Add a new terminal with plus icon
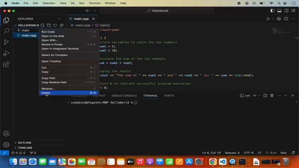Screen dimensions: 299x168 point(255,95)
